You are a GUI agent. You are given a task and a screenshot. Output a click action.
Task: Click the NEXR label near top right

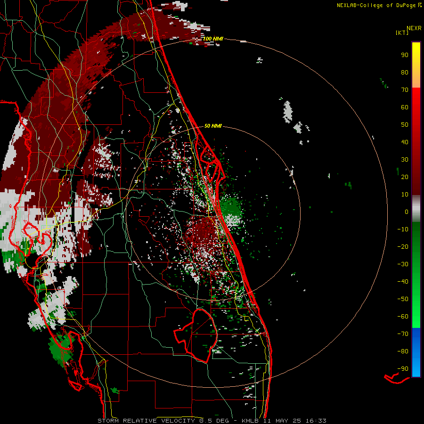point(414,28)
